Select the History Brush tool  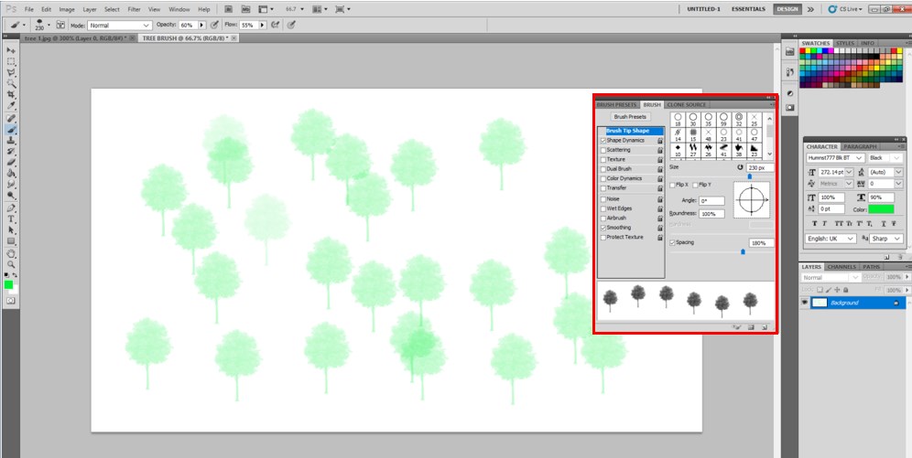[11, 152]
